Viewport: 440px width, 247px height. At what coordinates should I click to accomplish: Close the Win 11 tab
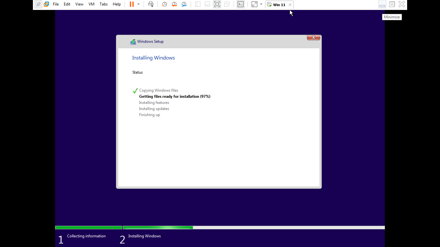click(x=290, y=5)
